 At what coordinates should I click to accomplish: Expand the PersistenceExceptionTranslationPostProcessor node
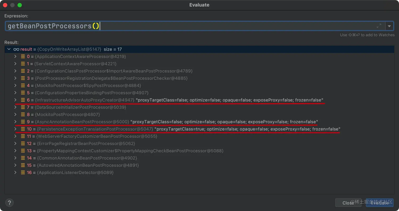click(15, 129)
